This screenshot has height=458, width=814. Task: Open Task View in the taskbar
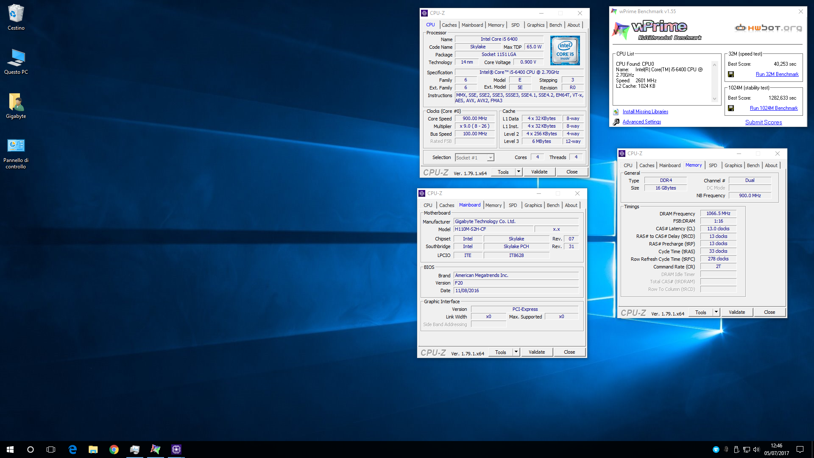pyautogui.click(x=51, y=450)
